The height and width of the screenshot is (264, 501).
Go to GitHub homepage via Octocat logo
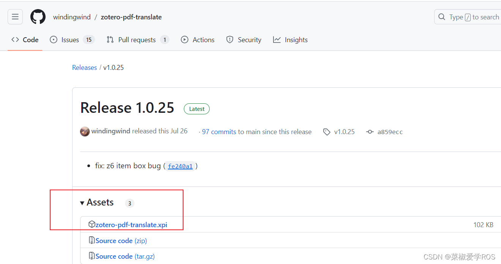38,17
